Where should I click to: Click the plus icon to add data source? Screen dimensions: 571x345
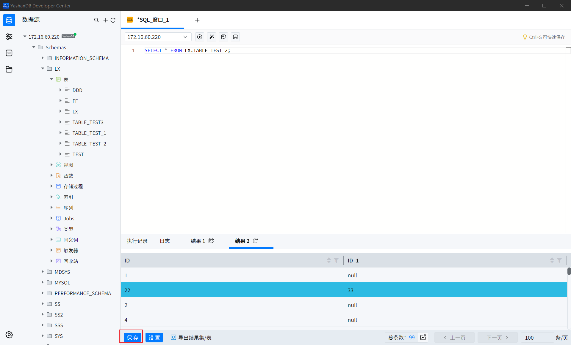click(105, 20)
